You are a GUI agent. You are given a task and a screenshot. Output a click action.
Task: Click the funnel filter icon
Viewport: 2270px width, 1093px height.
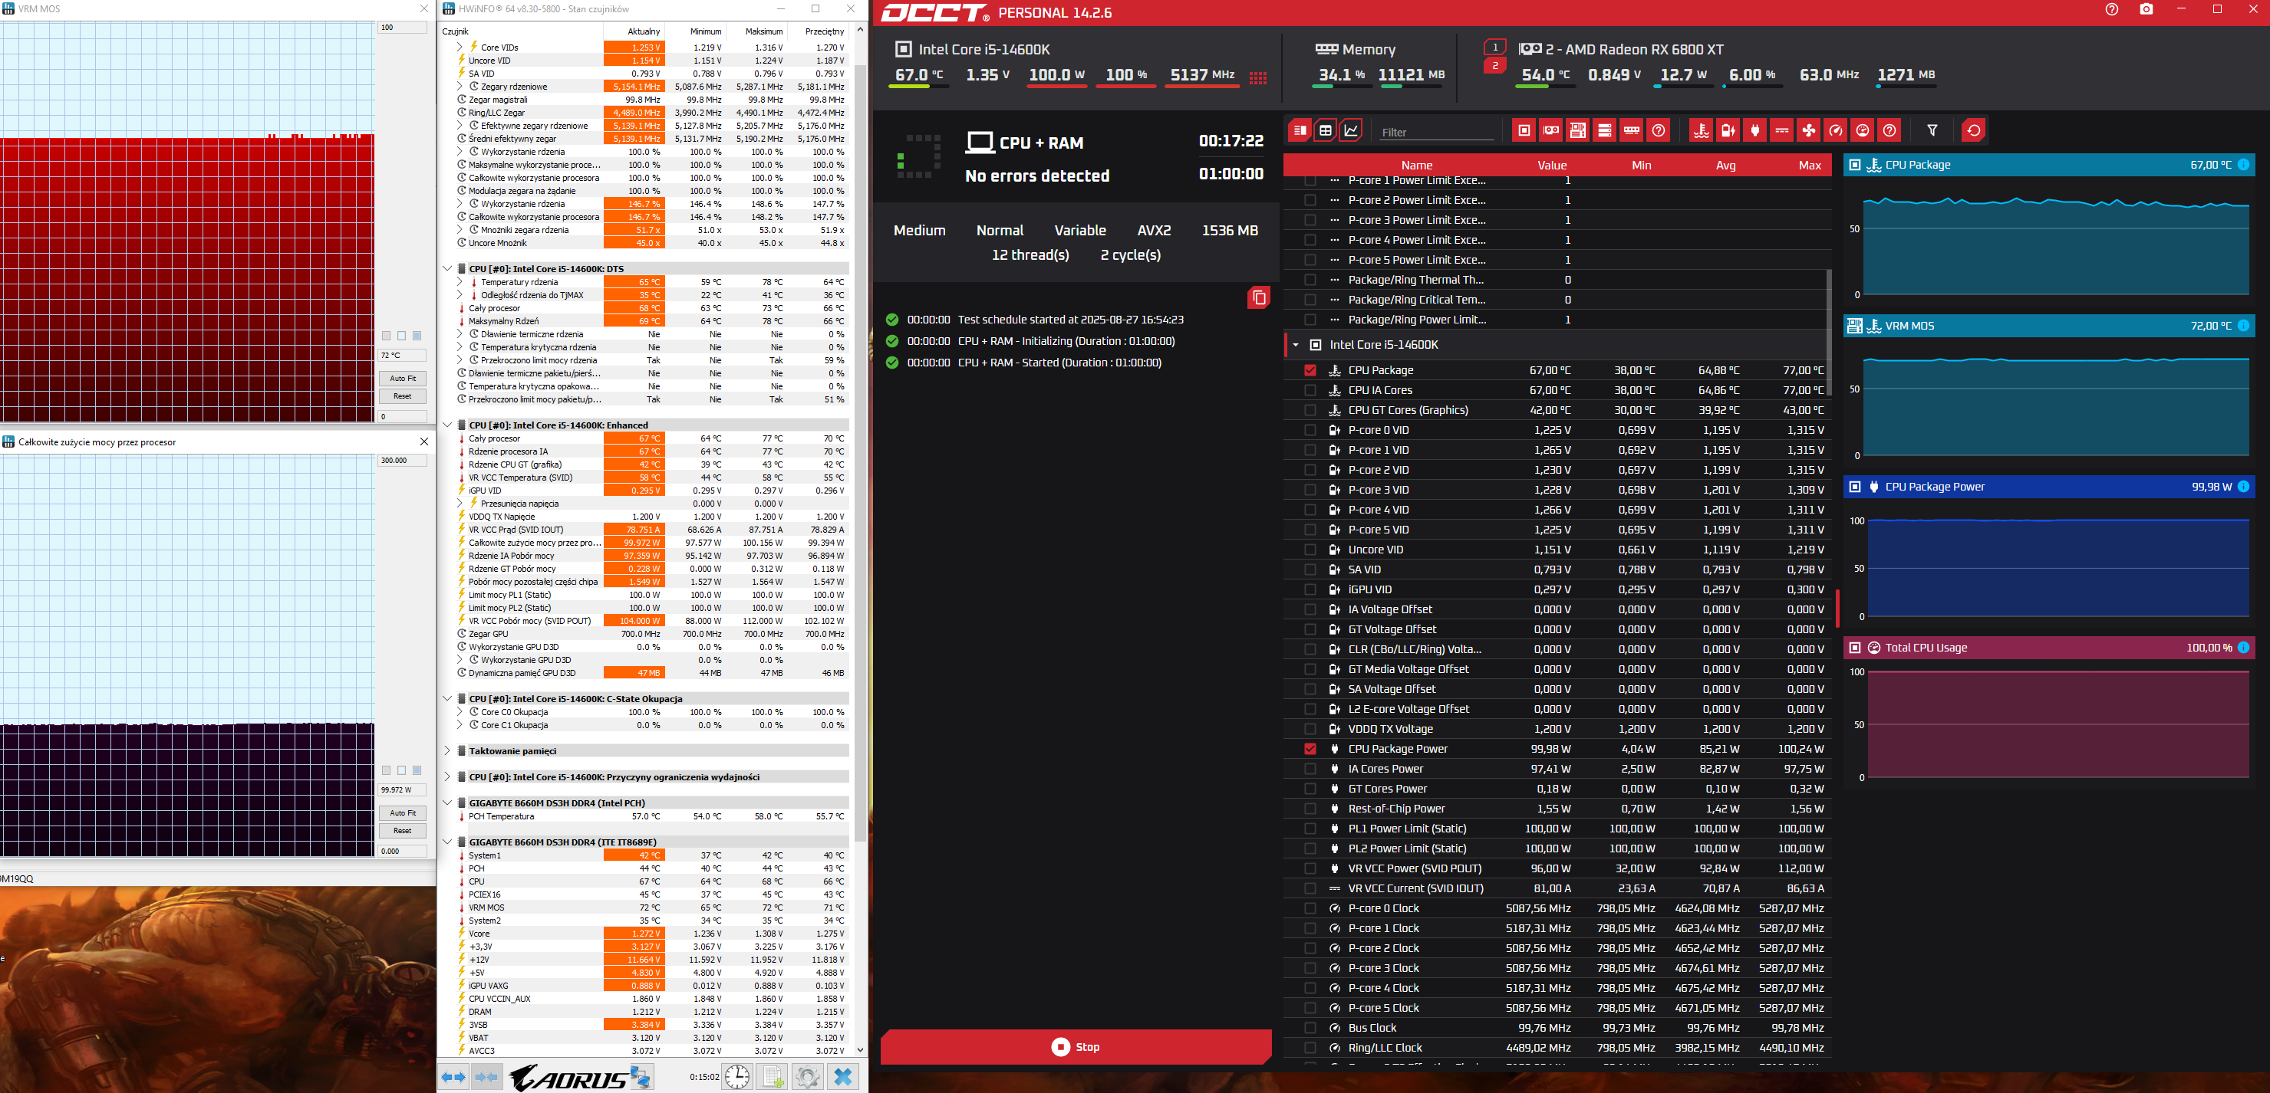pos(1932,131)
